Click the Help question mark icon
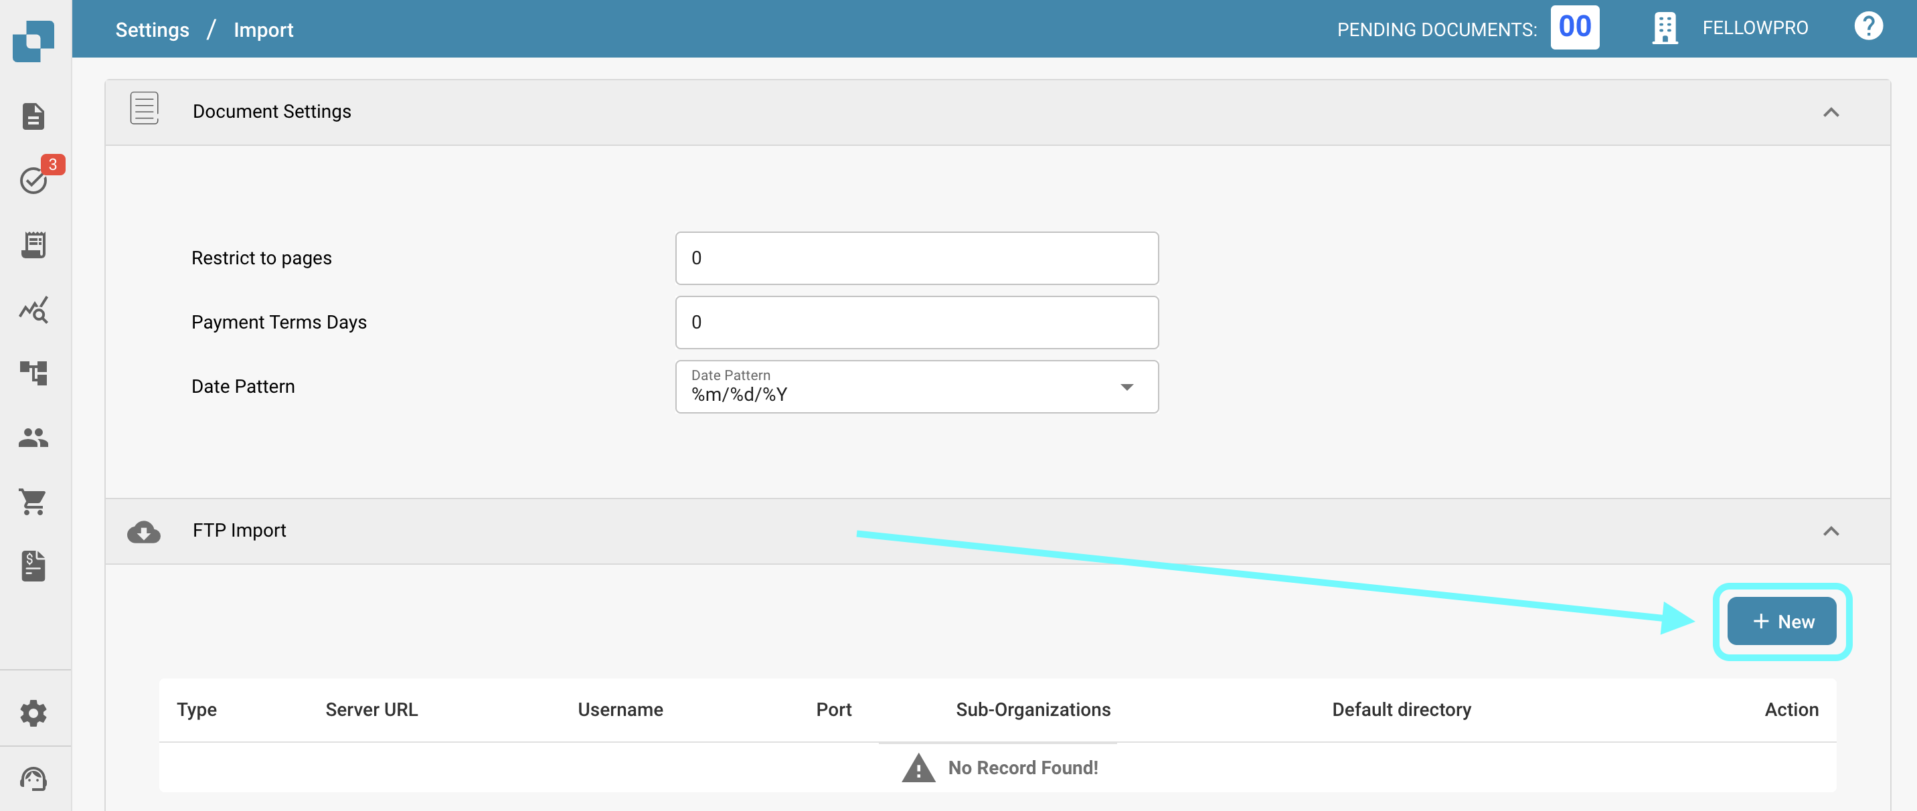The width and height of the screenshot is (1917, 811). click(1869, 26)
